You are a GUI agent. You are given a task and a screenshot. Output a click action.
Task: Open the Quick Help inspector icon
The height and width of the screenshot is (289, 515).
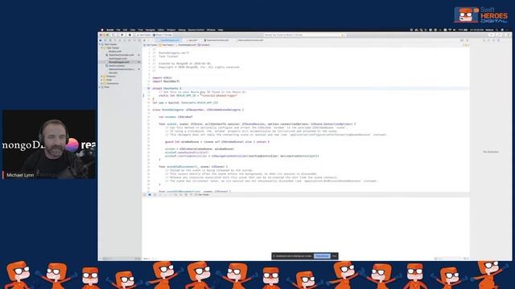[493, 40]
